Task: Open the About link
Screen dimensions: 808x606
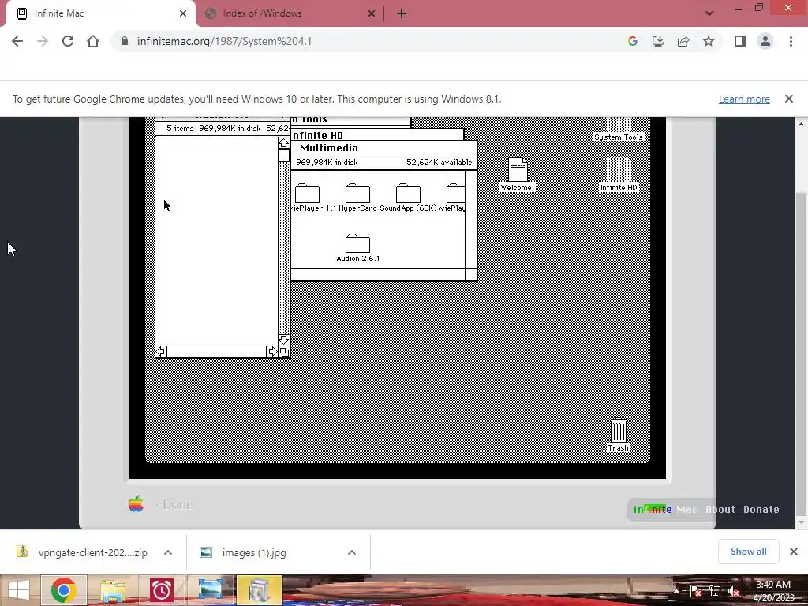Action: coord(720,509)
